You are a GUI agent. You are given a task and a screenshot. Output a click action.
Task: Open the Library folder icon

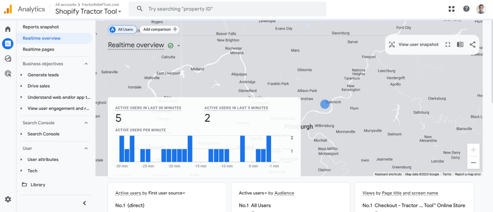pos(24,185)
